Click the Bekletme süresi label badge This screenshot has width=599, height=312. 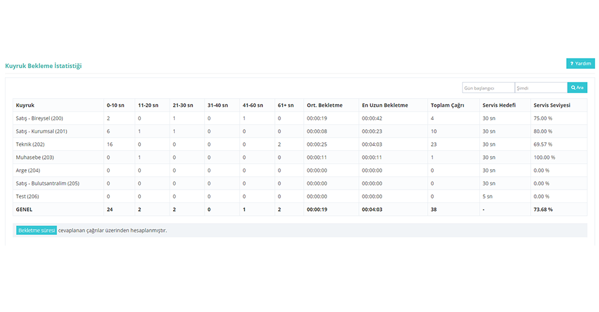click(36, 231)
